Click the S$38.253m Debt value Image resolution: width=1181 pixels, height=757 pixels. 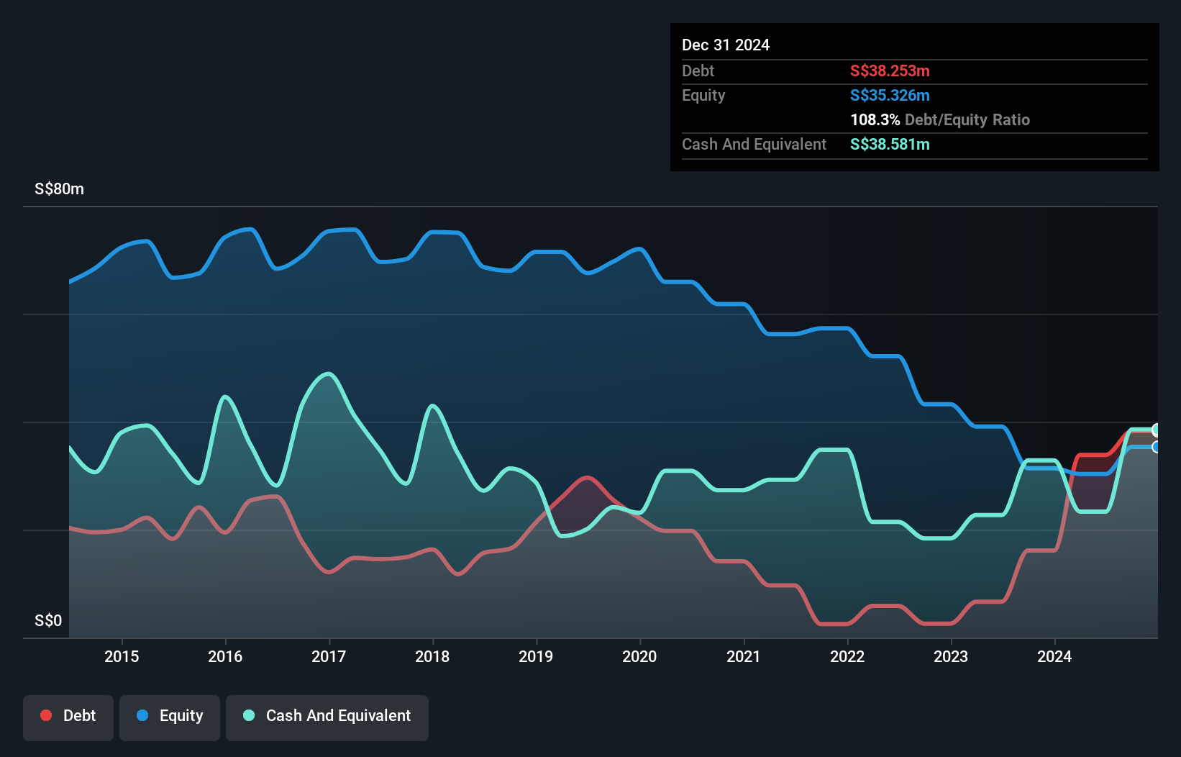click(890, 71)
